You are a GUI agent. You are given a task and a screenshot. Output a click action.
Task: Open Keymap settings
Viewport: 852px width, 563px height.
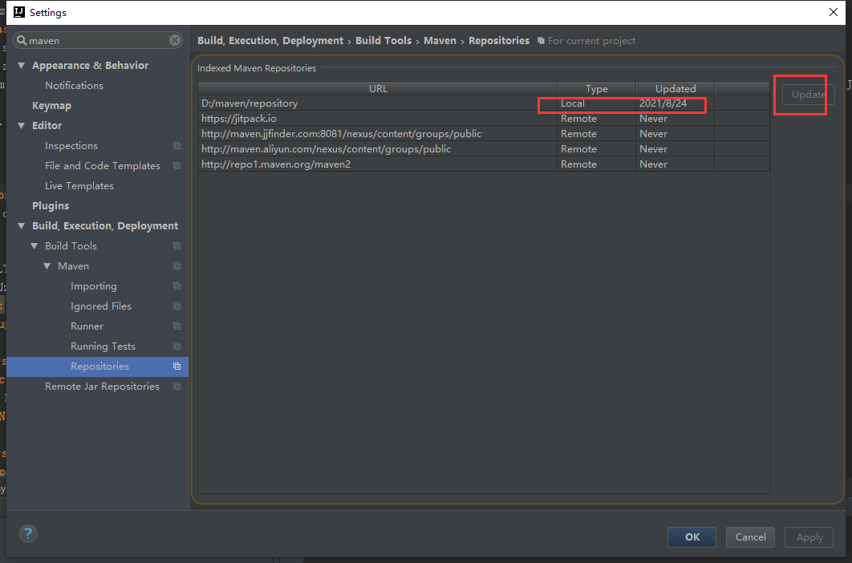click(x=51, y=105)
